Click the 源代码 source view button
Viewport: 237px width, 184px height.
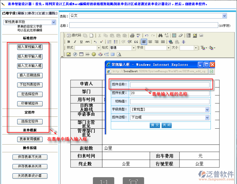pos(74,35)
